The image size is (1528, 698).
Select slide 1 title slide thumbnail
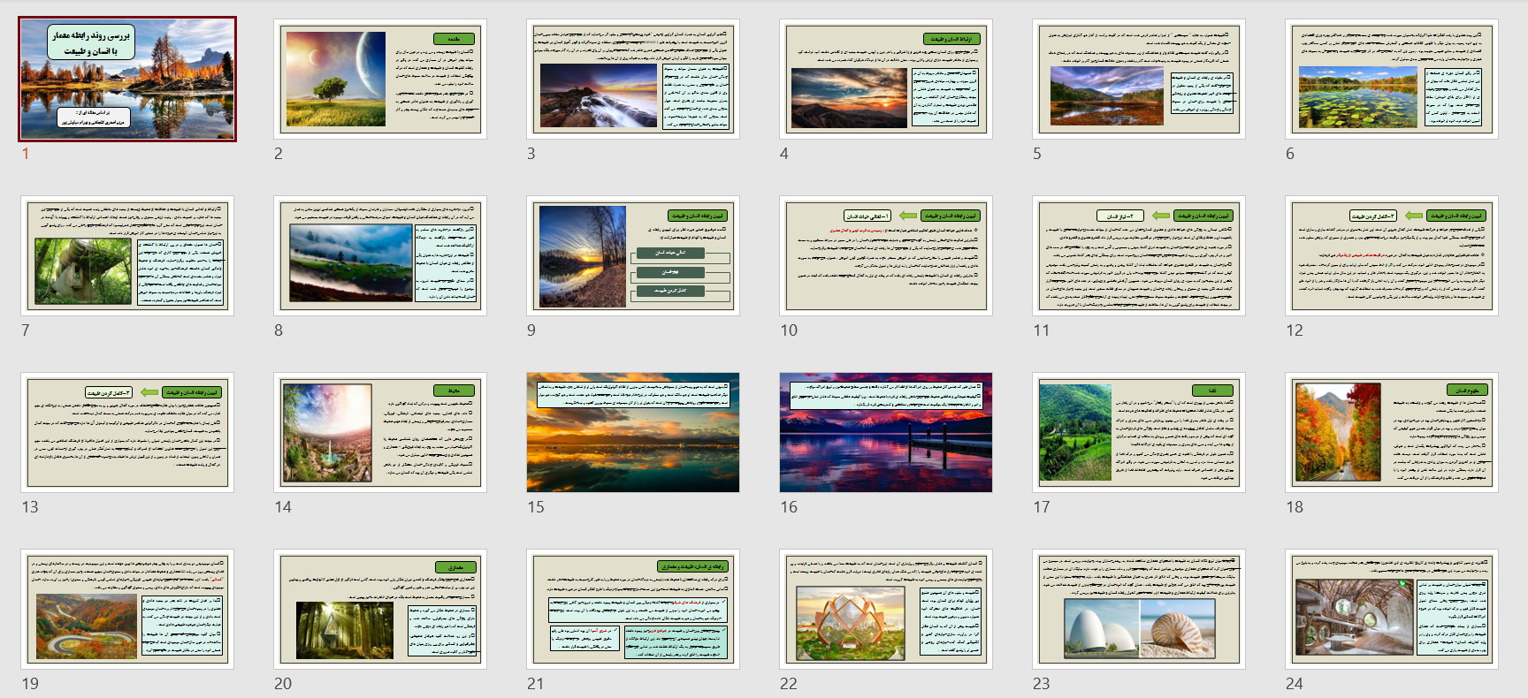pos(127,79)
